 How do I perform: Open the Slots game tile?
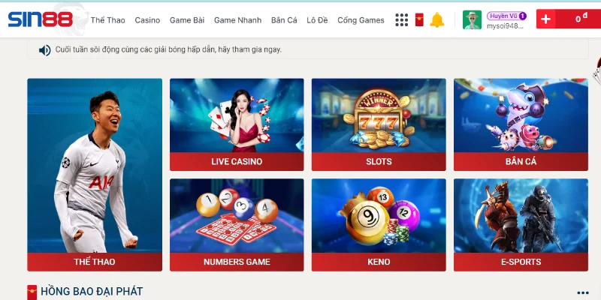[x=379, y=124]
